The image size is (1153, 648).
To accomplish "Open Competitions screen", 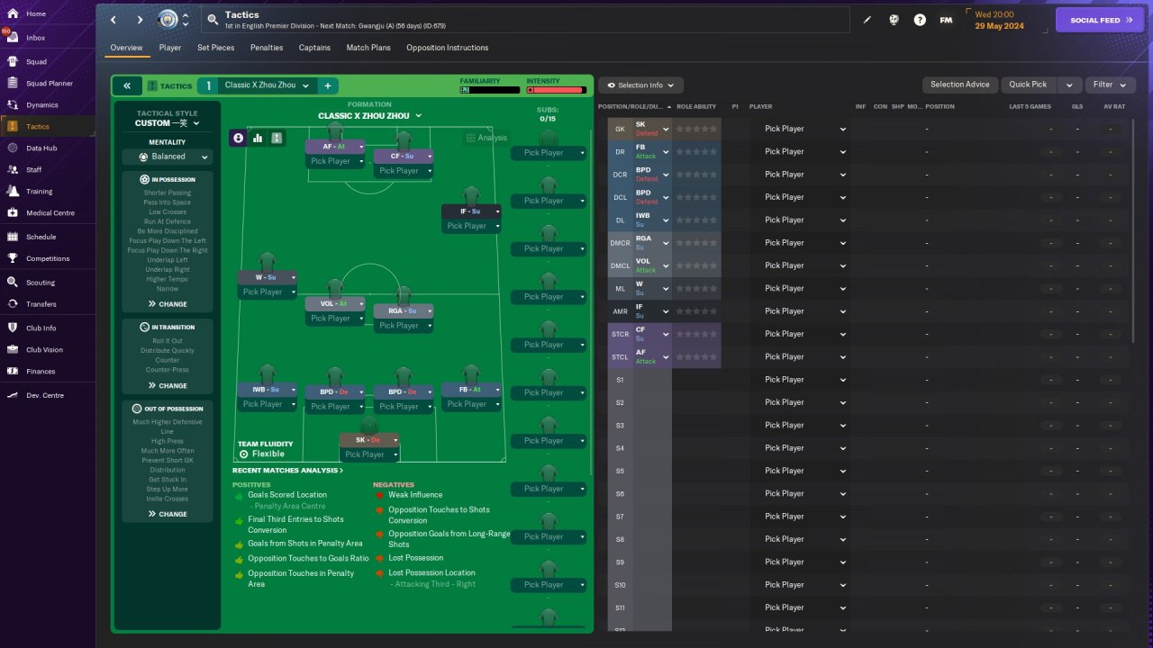I will 47,259.
